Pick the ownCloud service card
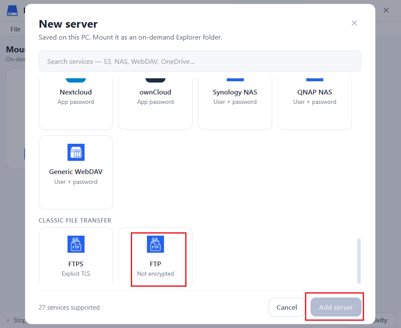This screenshot has width=401, height=328. (x=155, y=104)
